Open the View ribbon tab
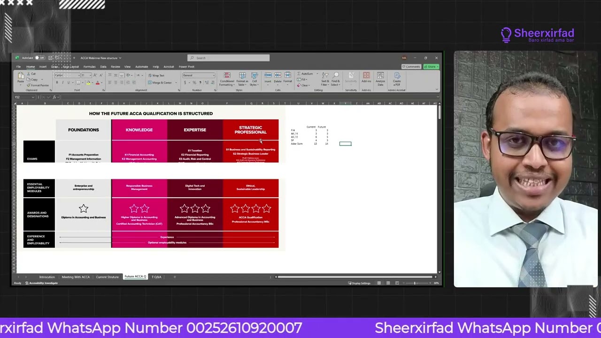Image resolution: width=601 pixels, height=338 pixels. pos(127,67)
